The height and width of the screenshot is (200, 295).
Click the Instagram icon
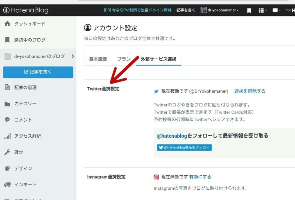pyautogui.click(x=156, y=177)
